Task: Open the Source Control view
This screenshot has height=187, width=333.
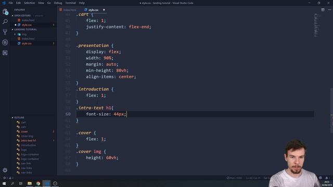Action: click(x=5, y=32)
